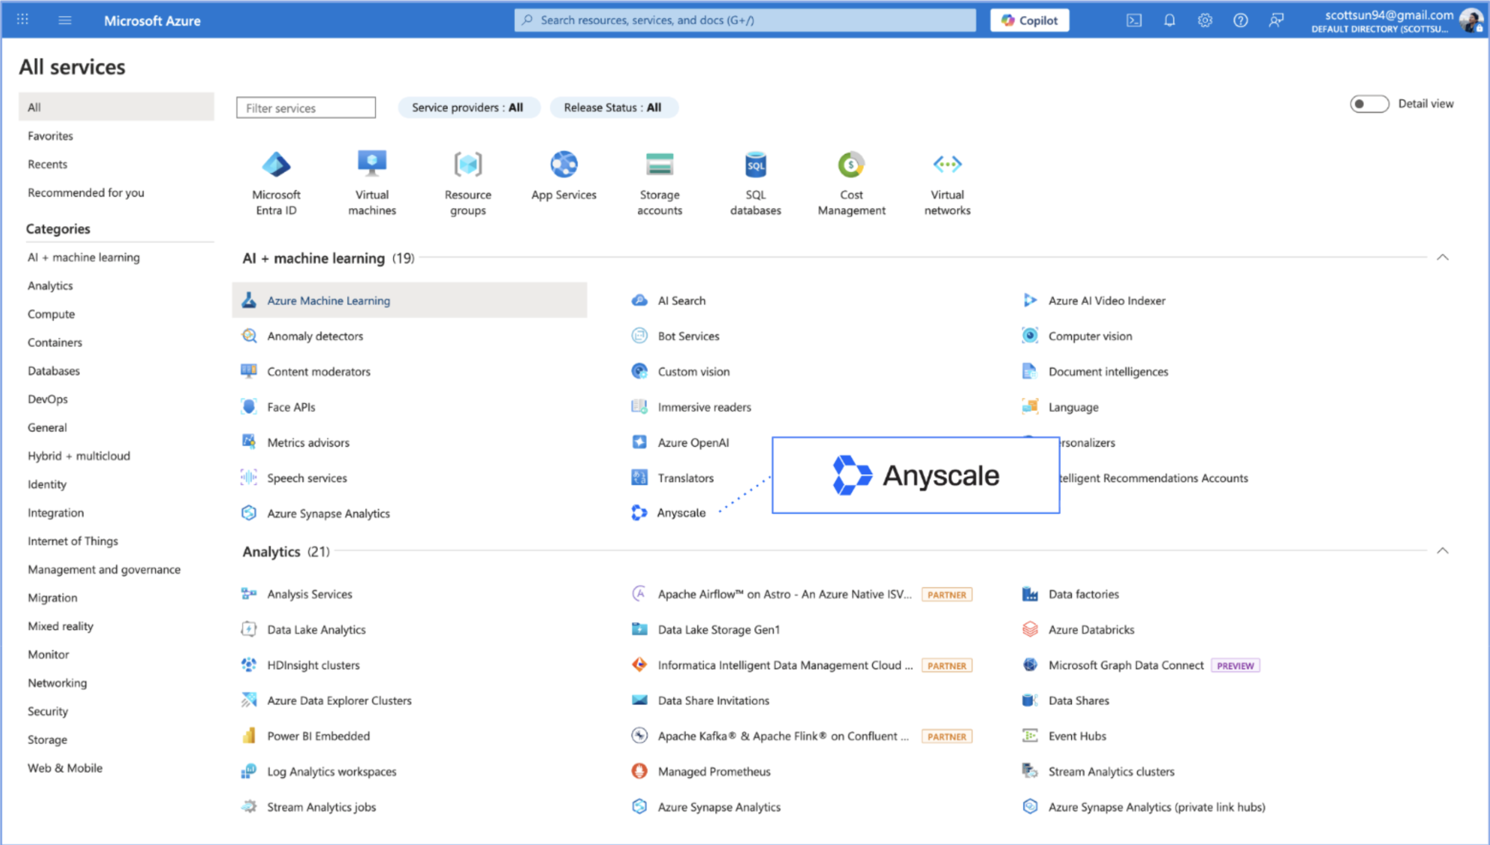Image resolution: width=1490 pixels, height=845 pixels.
Task: Open the Copilot assistant
Action: click(x=1029, y=20)
